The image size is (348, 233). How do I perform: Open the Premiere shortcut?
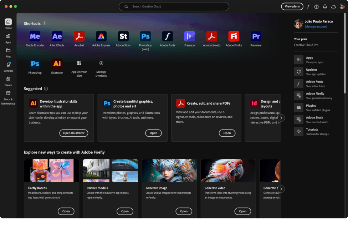pyautogui.click(x=256, y=36)
